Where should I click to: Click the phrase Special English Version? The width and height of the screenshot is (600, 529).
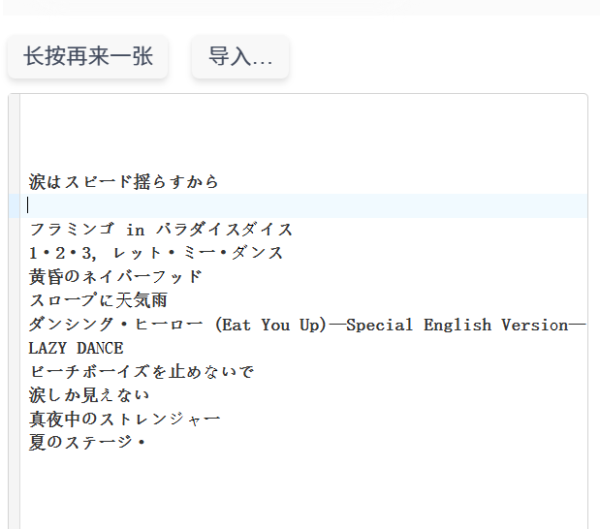456,325
